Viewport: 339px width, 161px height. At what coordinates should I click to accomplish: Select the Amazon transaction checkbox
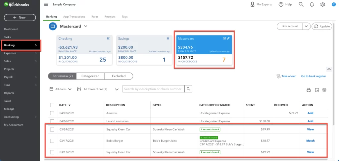coord(52,113)
